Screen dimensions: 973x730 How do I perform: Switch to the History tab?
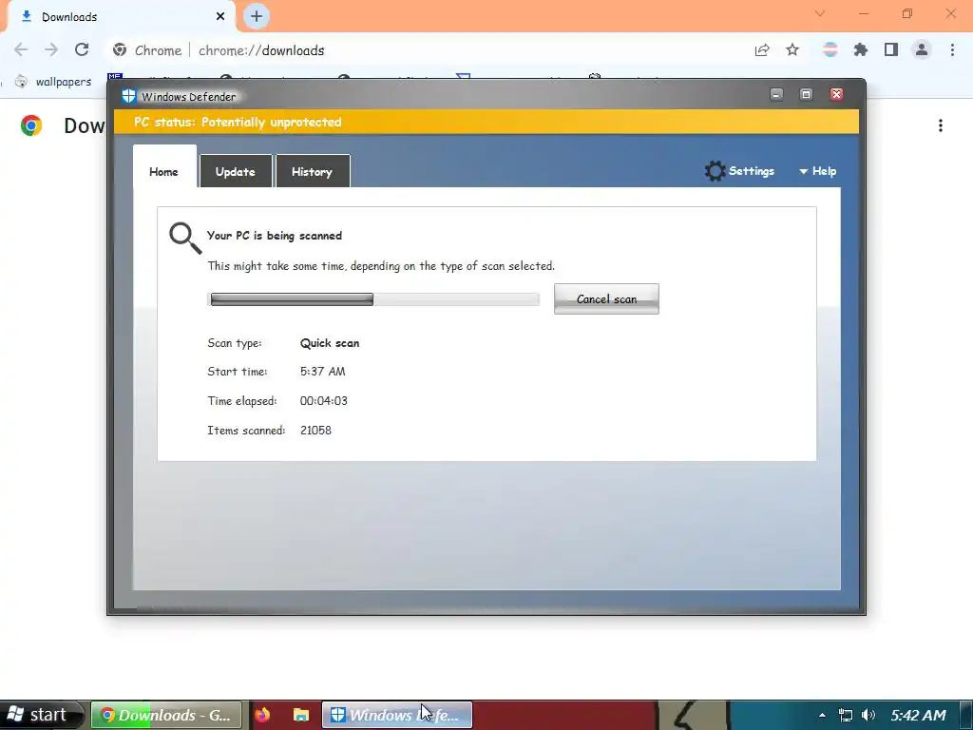(x=312, y=171)
